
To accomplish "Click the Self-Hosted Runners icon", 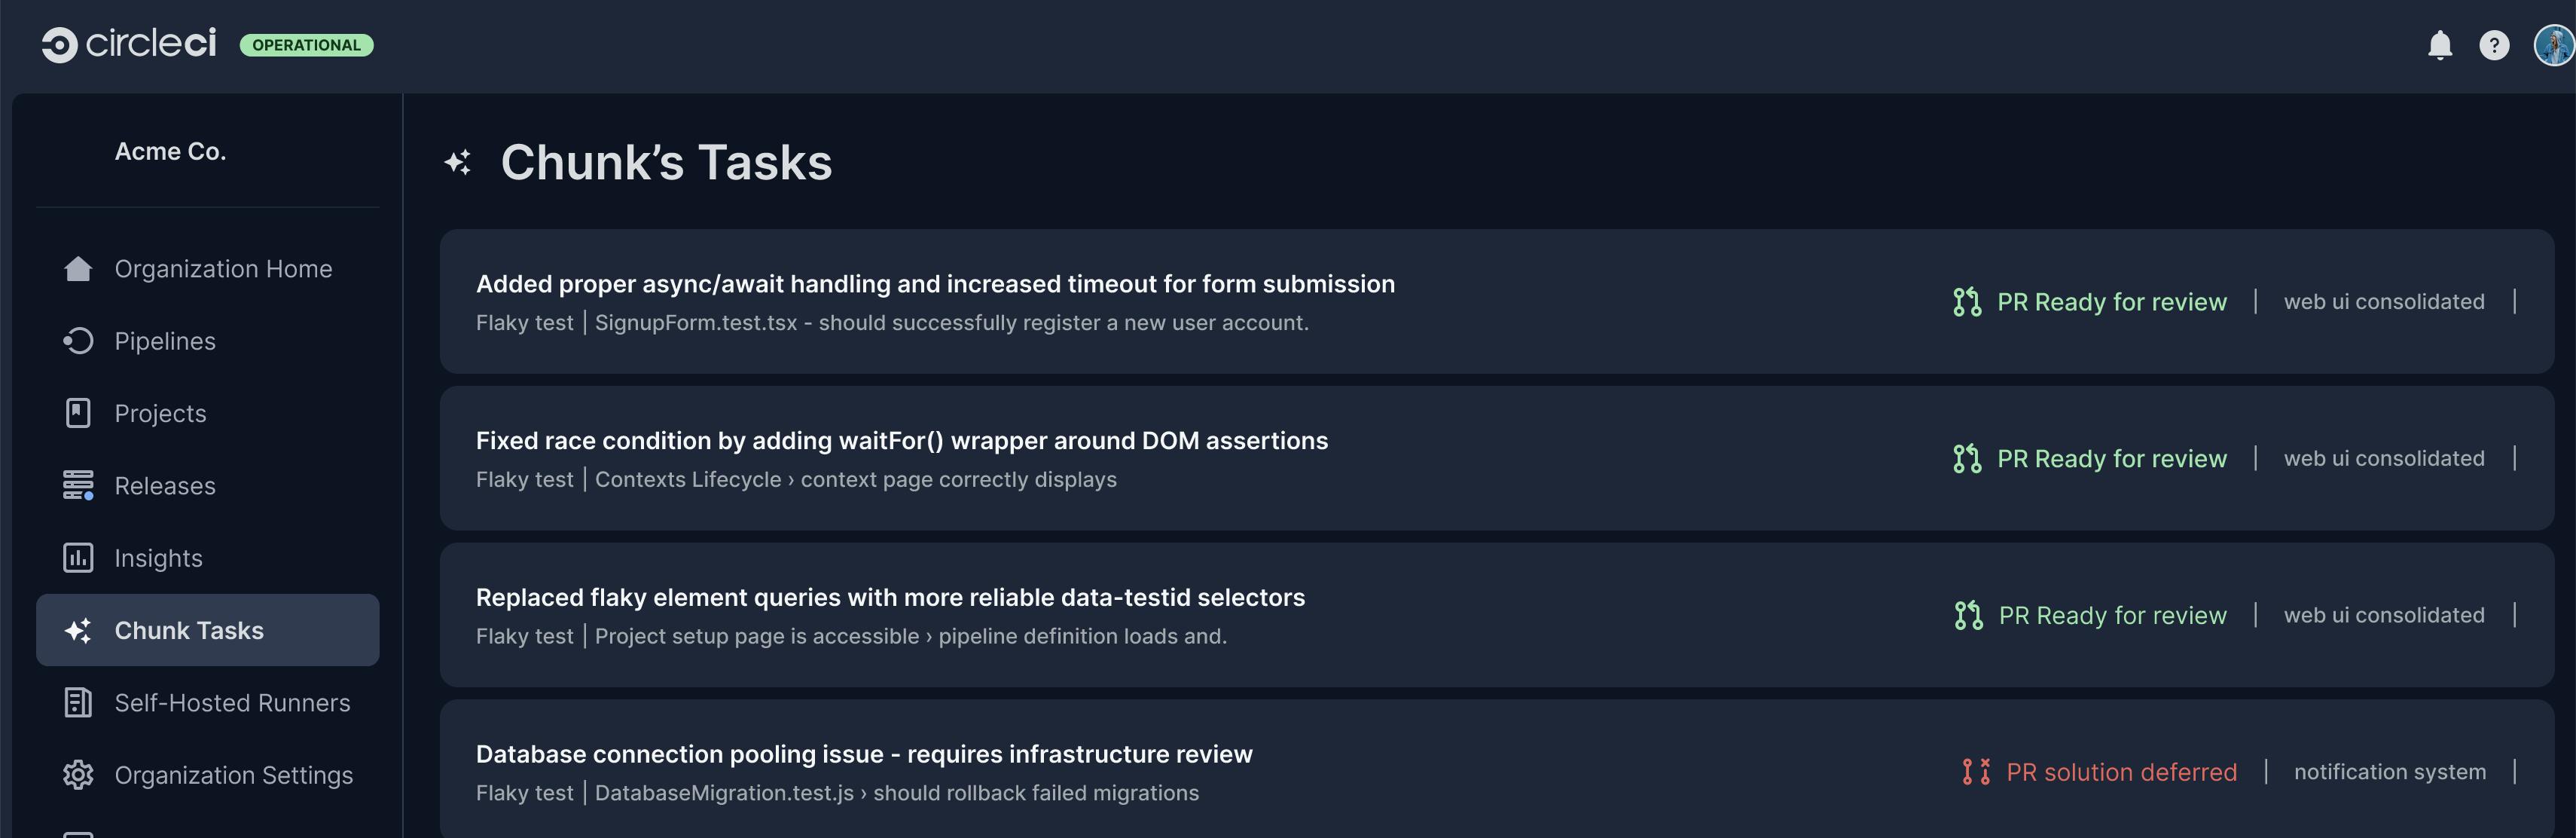I will (x=77, y=702).
